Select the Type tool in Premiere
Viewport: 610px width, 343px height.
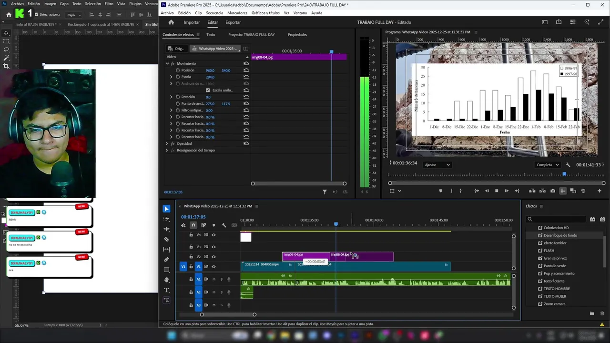166,290
